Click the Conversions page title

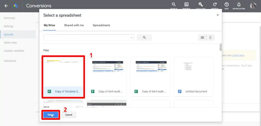(x=39, y=6)
